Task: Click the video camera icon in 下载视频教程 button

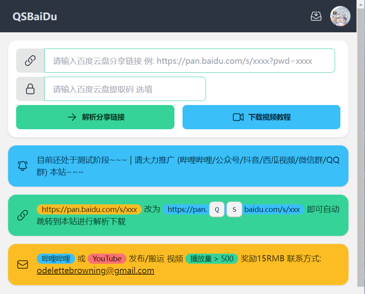Action: point(238,117)
